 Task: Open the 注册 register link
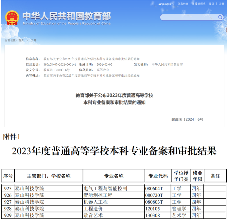pyautogui.click(x=221, y=4)
